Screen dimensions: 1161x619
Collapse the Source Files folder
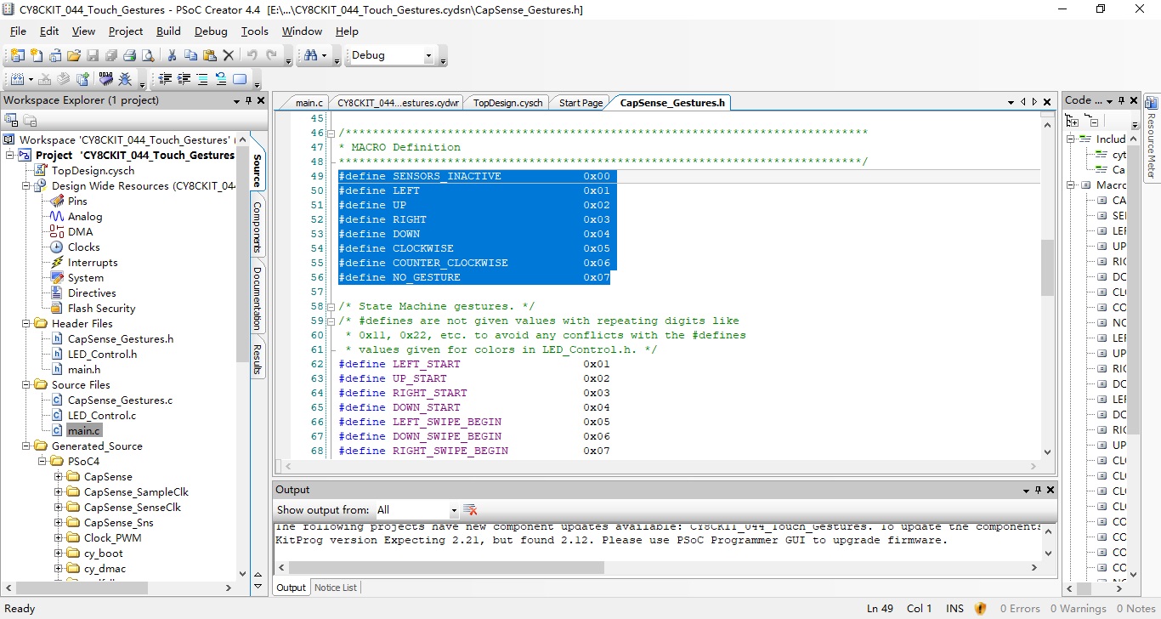26,384
